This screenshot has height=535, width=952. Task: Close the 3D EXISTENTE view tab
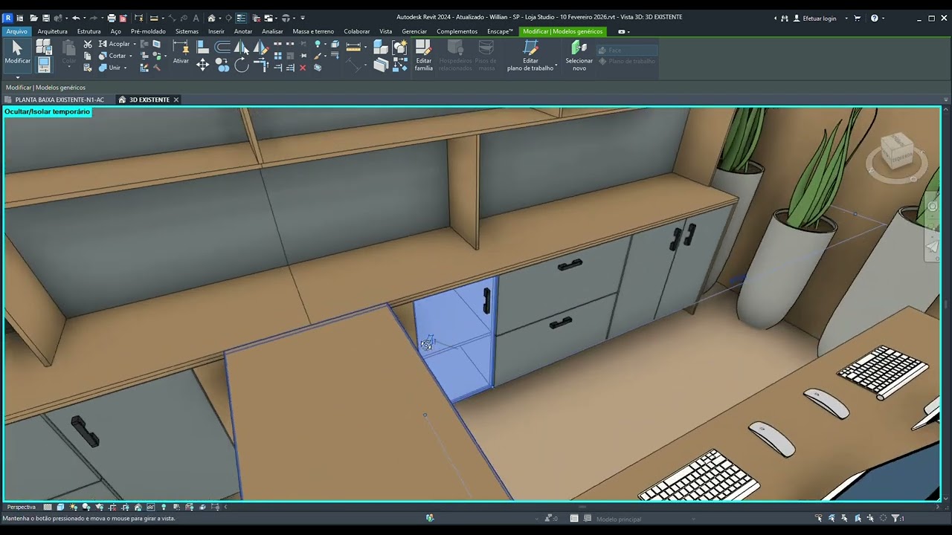click(x=176, y=100)
